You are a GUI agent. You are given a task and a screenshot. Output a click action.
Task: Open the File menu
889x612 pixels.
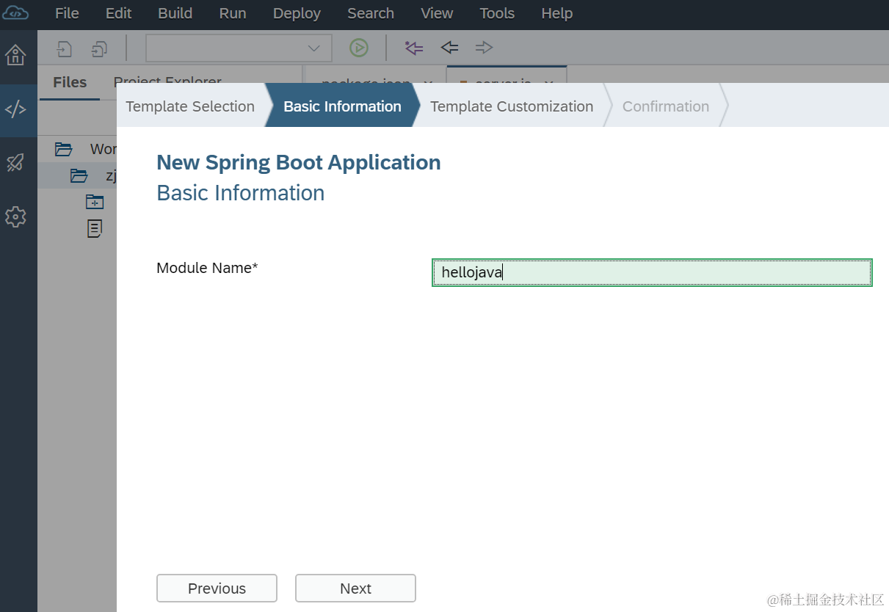(67, 13)
